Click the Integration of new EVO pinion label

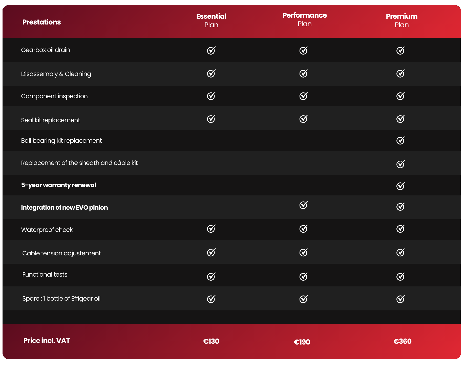pyautogui.click(x=65, y=207)
